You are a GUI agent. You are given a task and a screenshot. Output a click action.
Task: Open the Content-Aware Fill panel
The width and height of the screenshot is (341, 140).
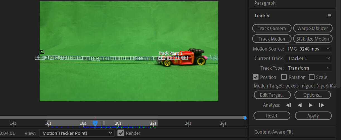click(x=274, y=132)
